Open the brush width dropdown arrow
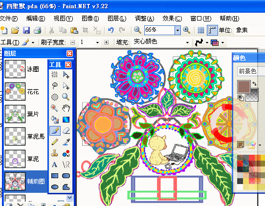The height and width of the screenshot is (206, 265). coord(97,42)
